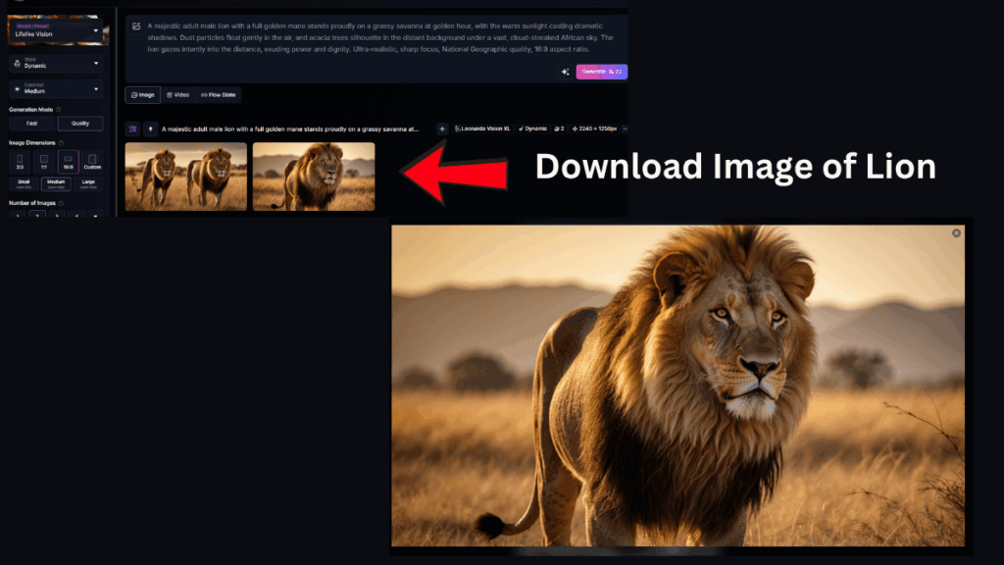
Task: Select the Large image size button
Action: 88,183
